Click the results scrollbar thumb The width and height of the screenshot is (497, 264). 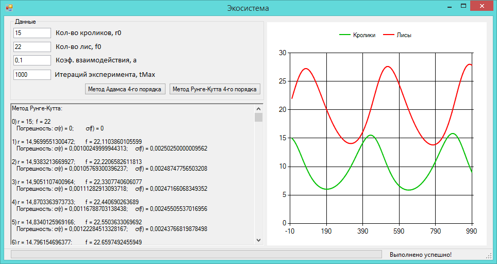[x=259, y=117]
